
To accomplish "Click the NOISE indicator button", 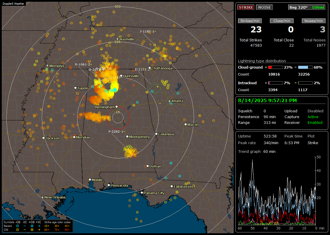I will coord(264,7).
